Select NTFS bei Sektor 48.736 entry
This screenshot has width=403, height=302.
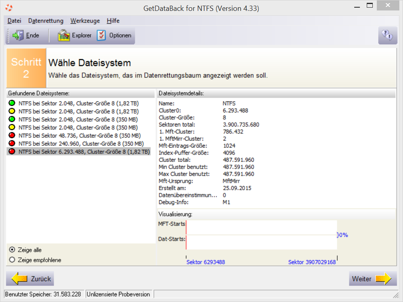pyautogui.click(x=75, y=135)
